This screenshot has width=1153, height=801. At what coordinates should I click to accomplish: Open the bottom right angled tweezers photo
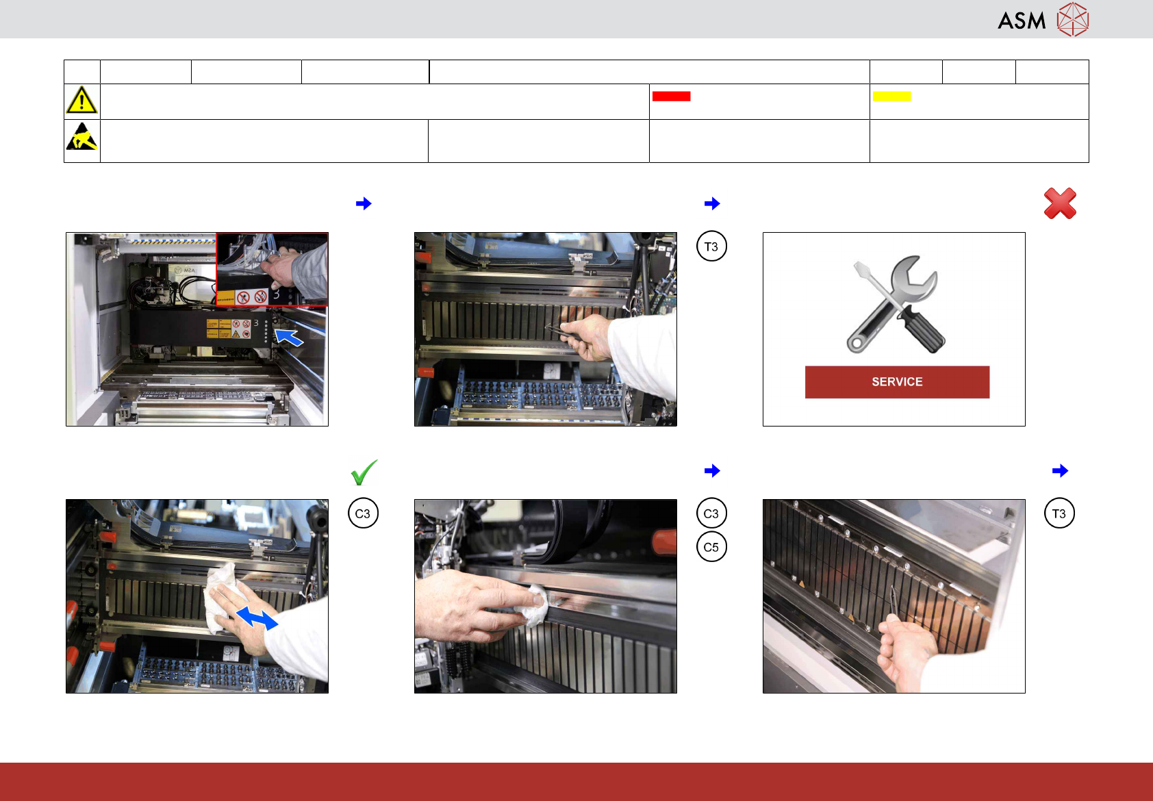click(x=894, y=596)
